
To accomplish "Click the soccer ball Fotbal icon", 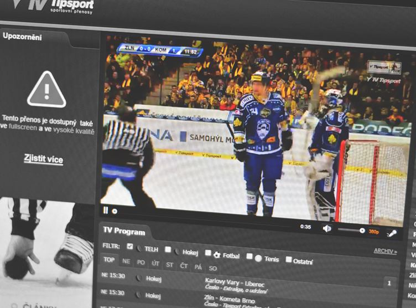I will (x=217, y=255).
